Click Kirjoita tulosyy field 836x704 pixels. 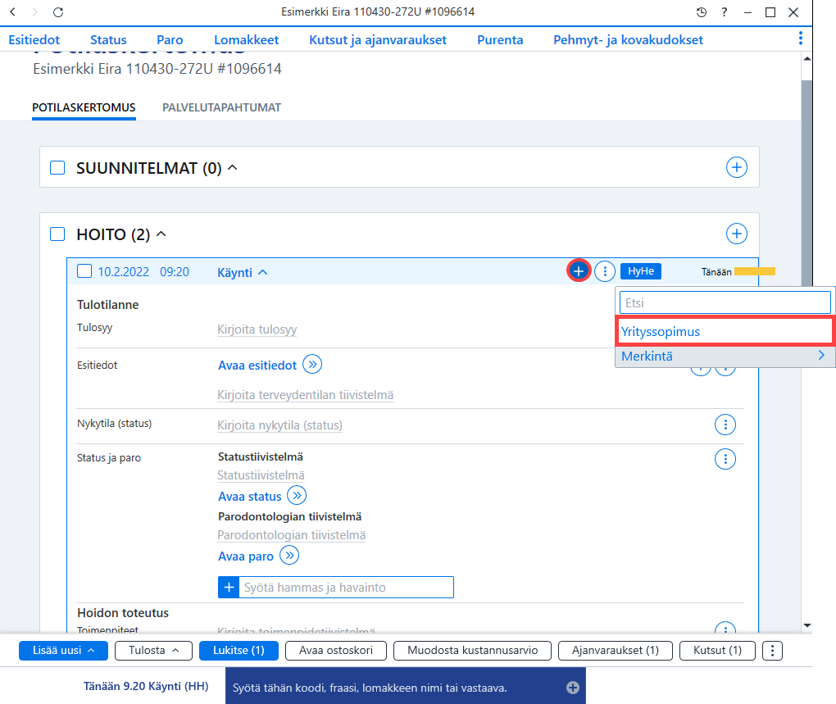tap(257, 329)
